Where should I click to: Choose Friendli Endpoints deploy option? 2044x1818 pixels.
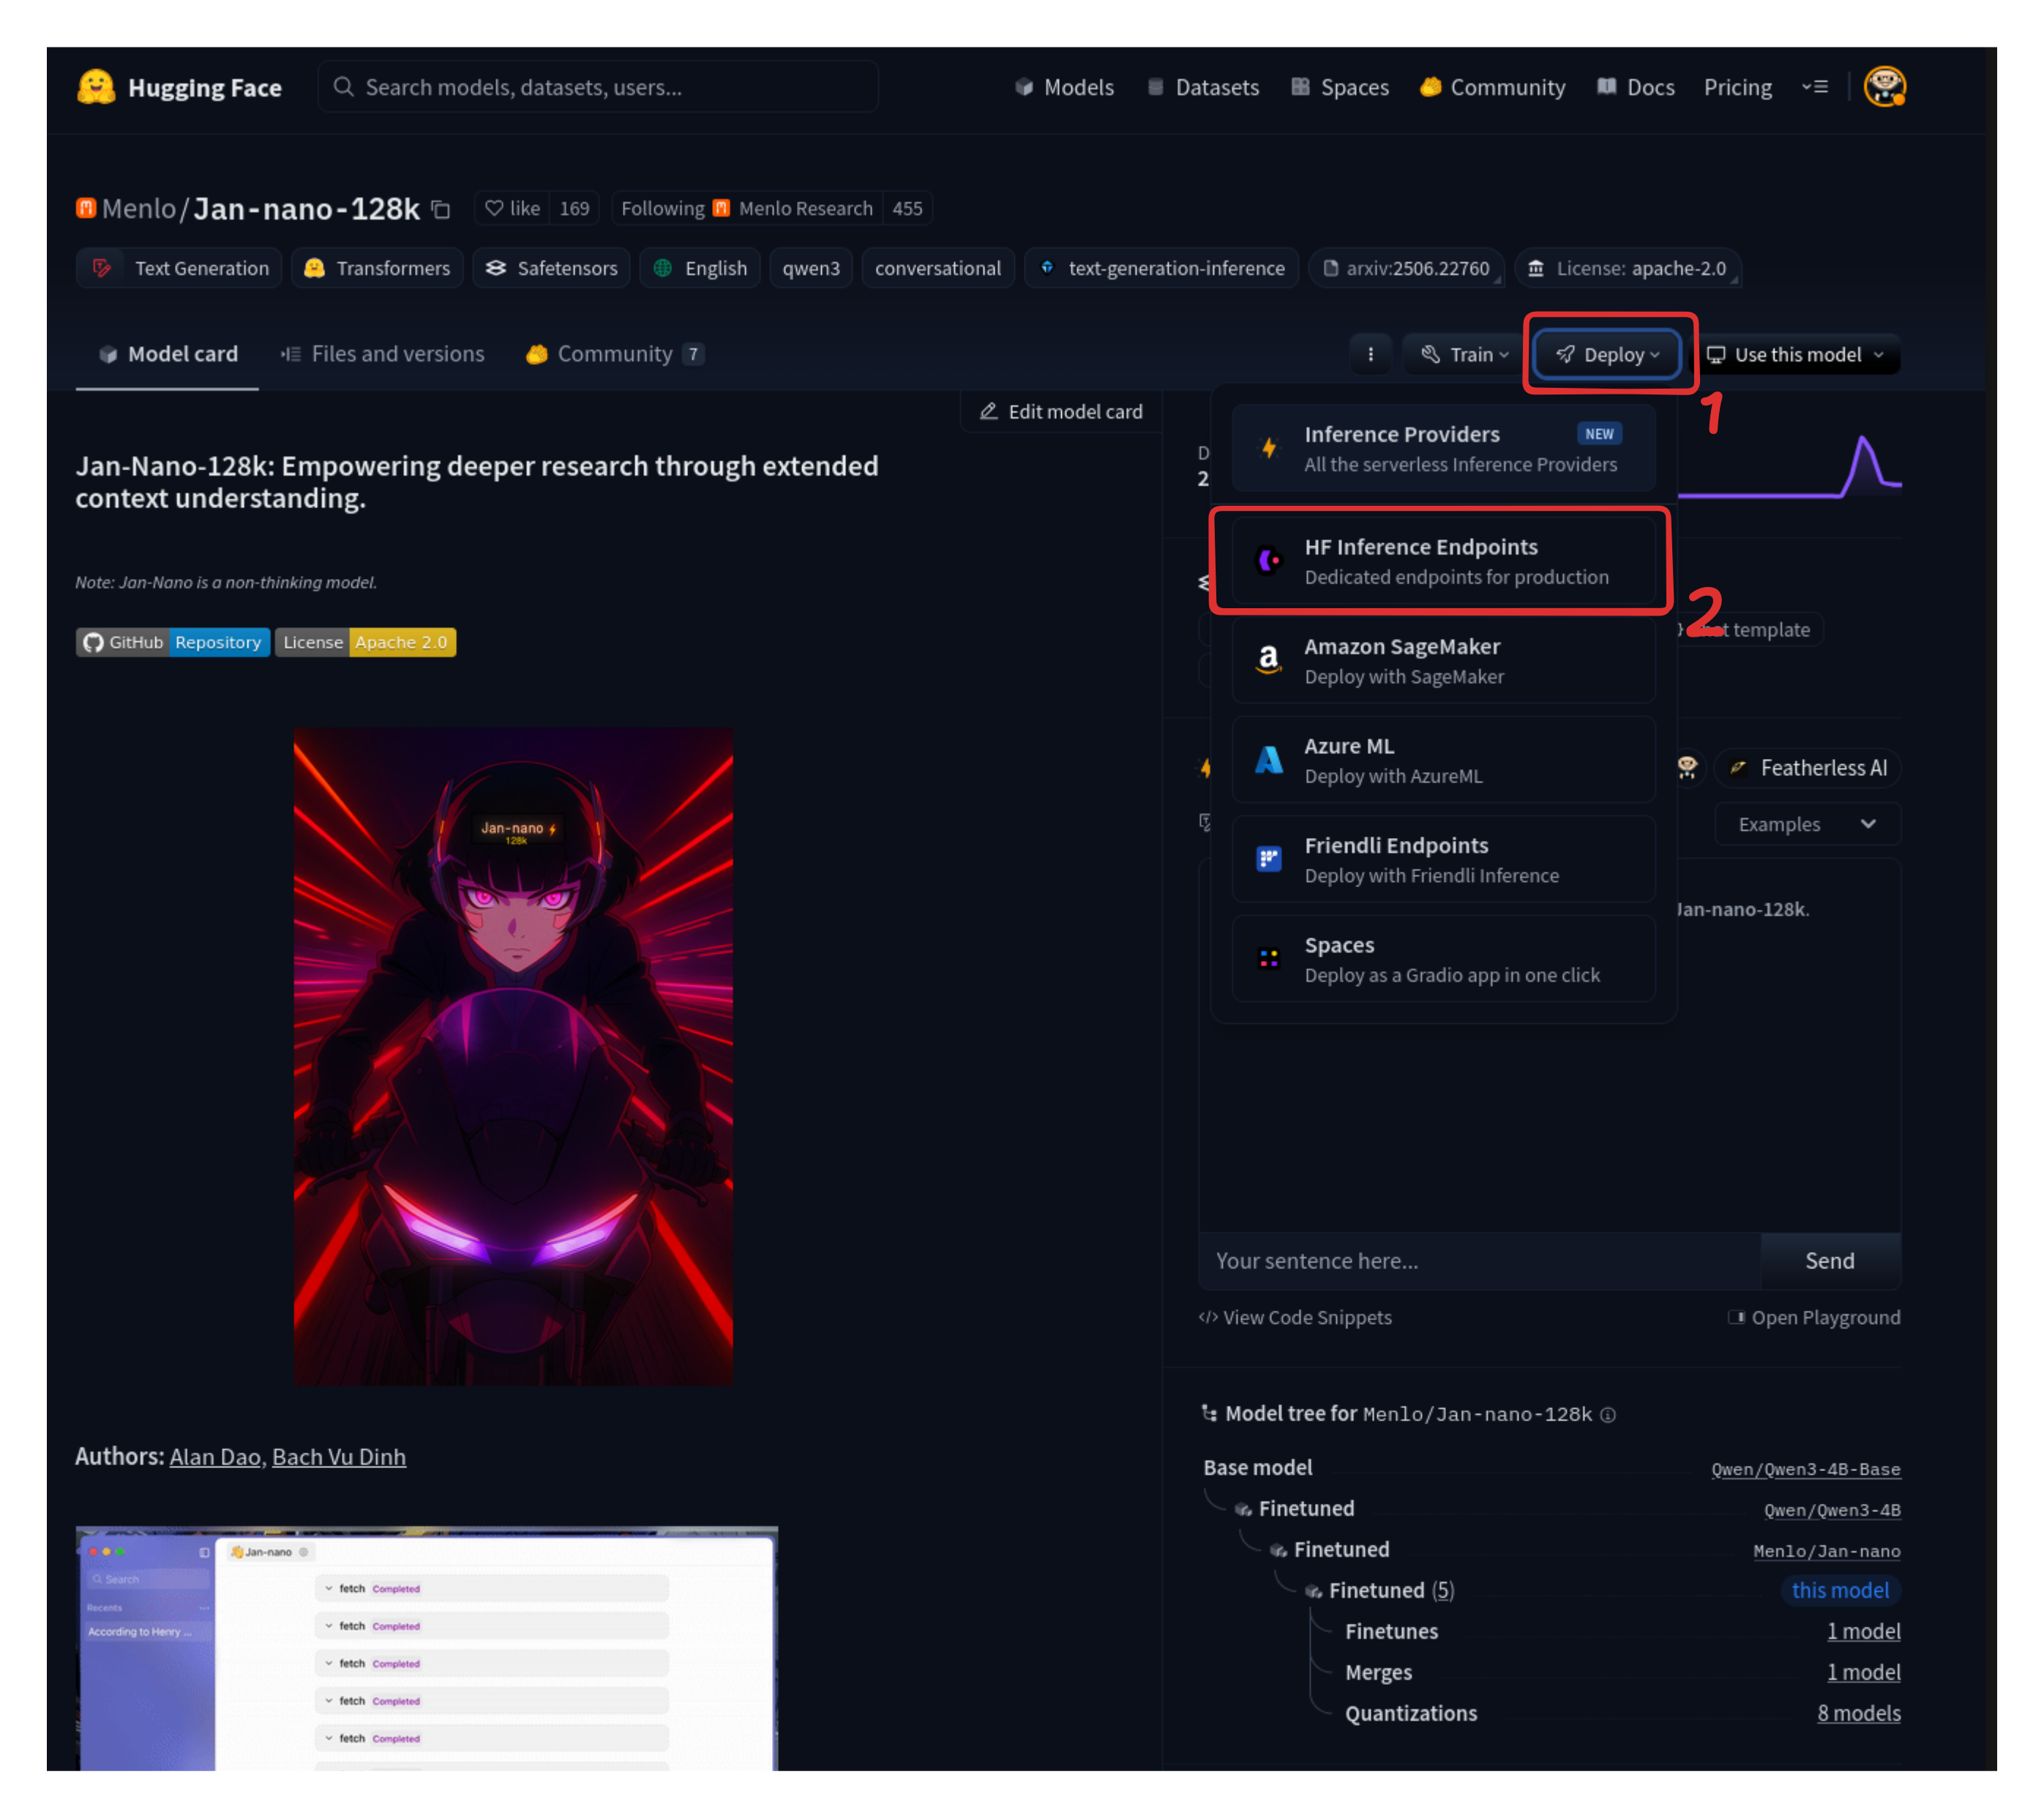(x=1442, y=859)
